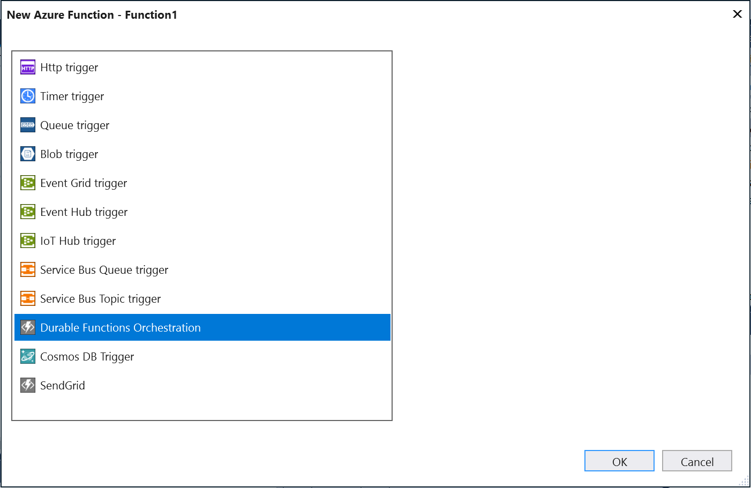Select Event Hub trigger template
This screenshot has width=751, height=488.
coord(202,212)
